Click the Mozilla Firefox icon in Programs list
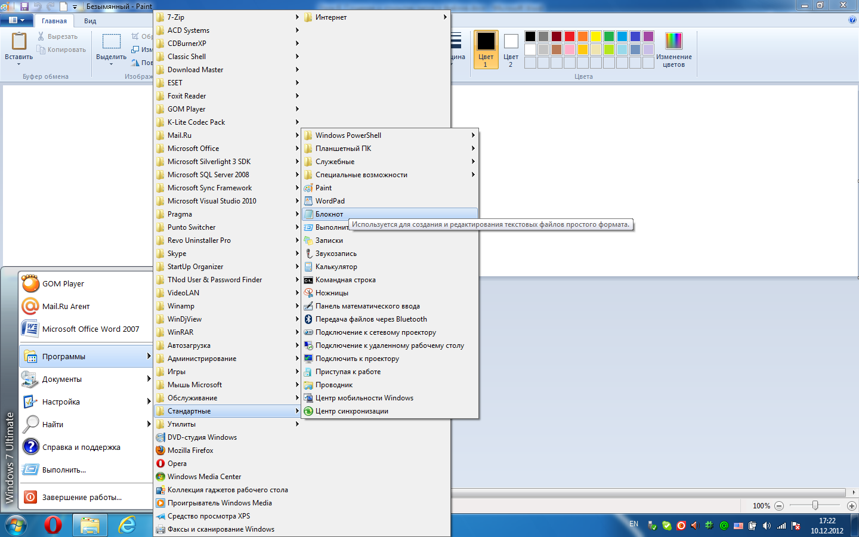 [160, 450]
